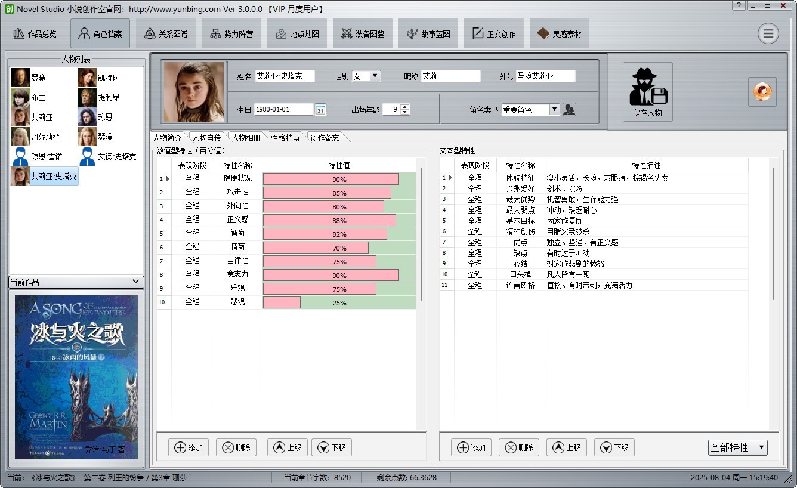This screenshot has height=488, width=797.
Task: Click 添加 under the numeric traits table
Action: [189, 447]
